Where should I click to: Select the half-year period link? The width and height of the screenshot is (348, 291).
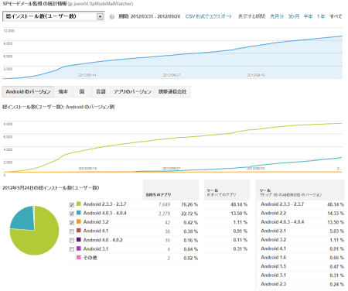click(x=308, y=16)
